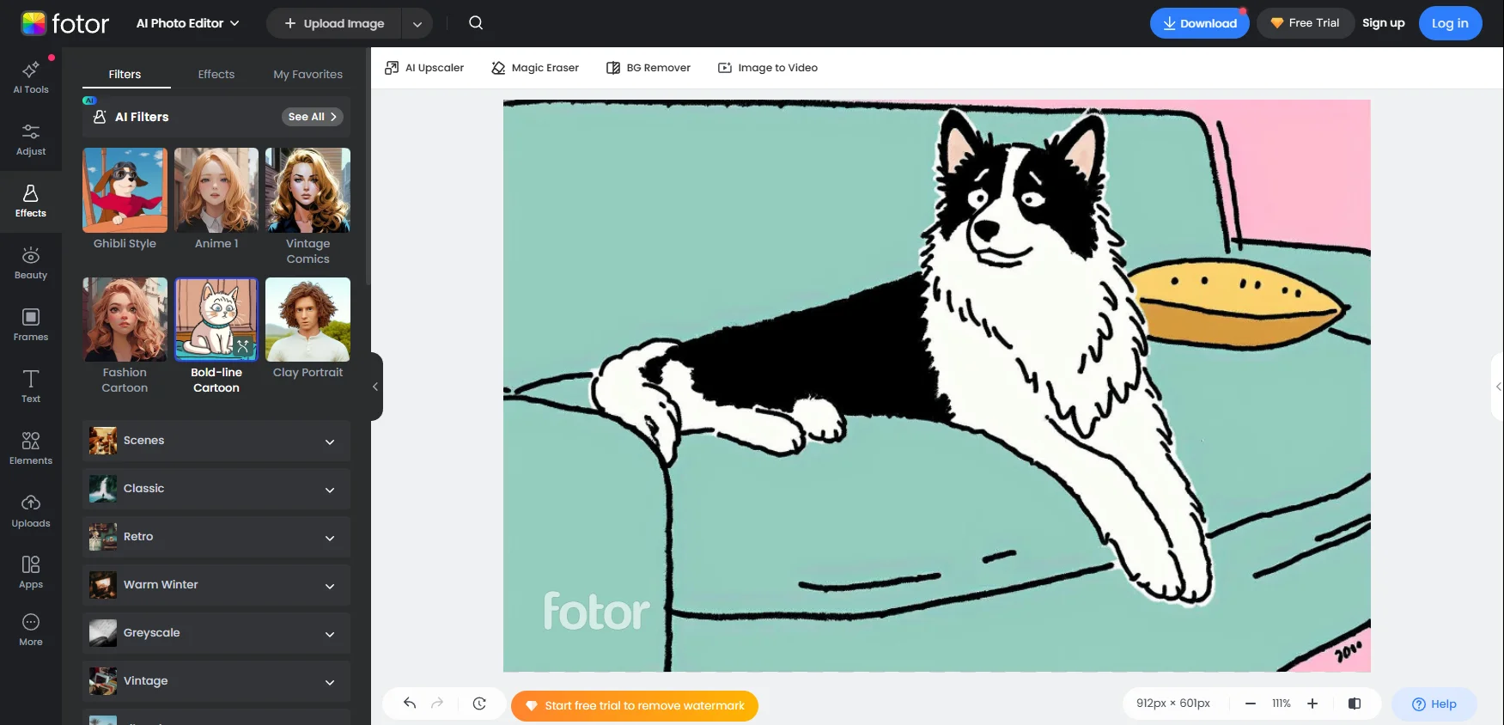Image resolution: width=1504 pixels, height=725 pixels.
Task: Click the AI Filters heading
Action: coord(143,117)
